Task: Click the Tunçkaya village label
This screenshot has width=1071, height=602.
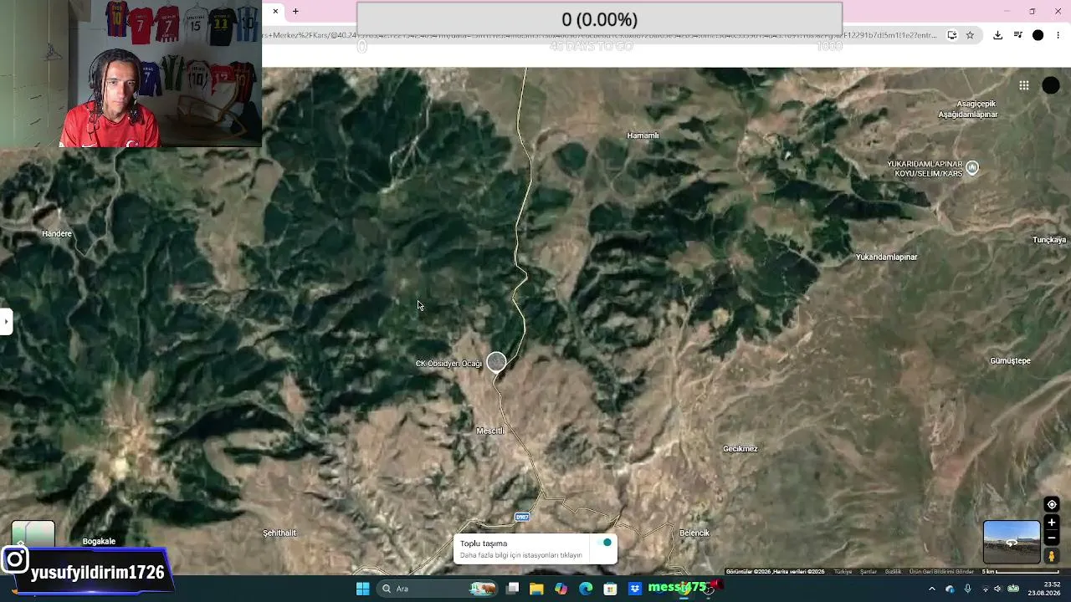Action: 1050,241
